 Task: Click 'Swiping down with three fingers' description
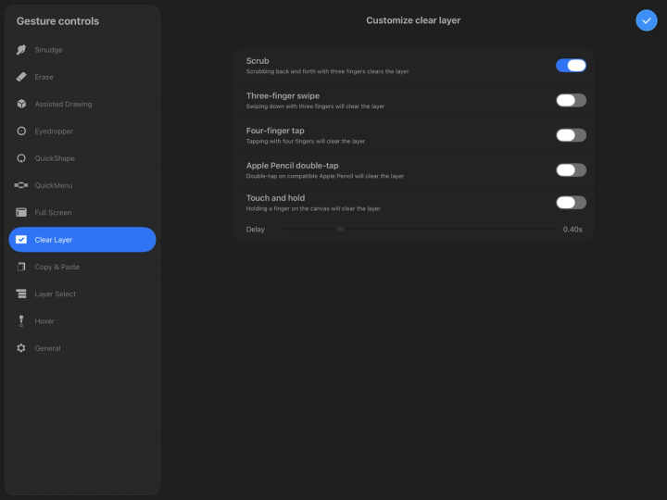pos(315,106)
